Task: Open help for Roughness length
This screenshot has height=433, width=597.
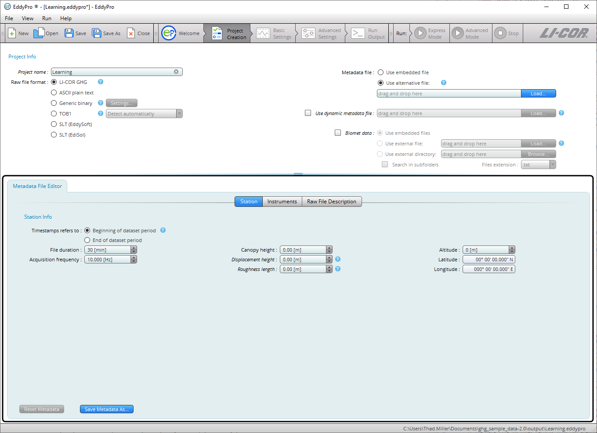Action: (338, 269)
